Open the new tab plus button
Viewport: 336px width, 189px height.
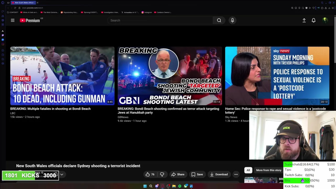coord(37,3)
